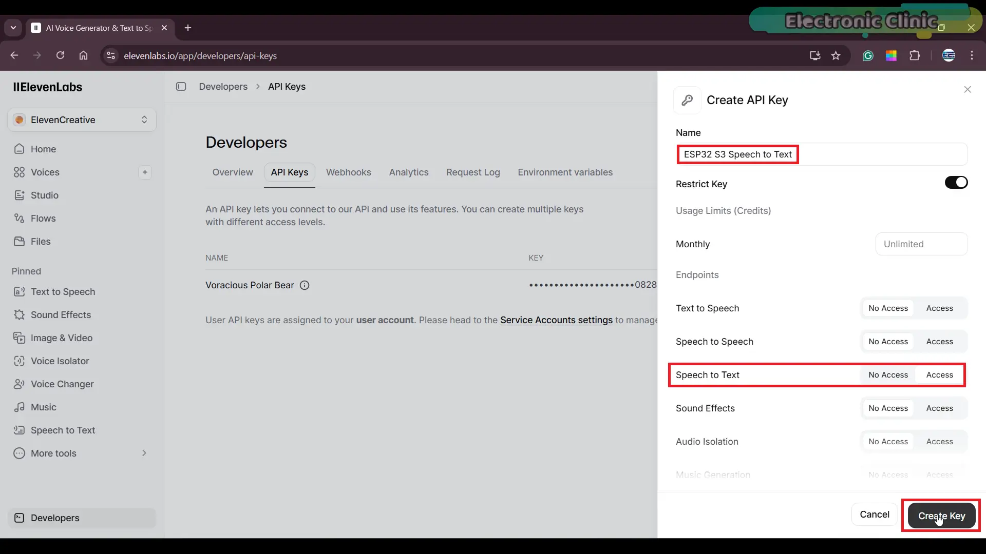Screen dimensions: 986x554
Task: Click the browser back arrow
Action: pyautogui.click(x=14, y=55)
